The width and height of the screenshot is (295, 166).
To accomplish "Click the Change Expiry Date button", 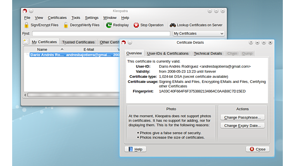I will [x=242, y=126].
